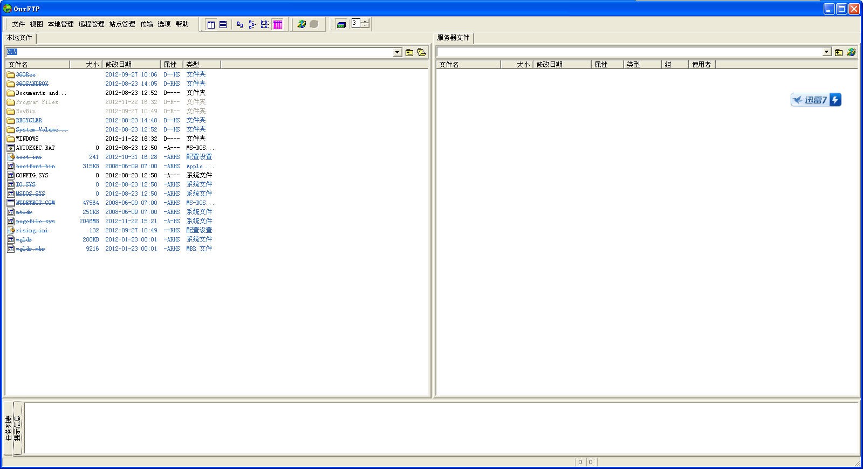Increase the thread count spinner value
This screenshot has height=469, width=863.
(x=366, y=22)
